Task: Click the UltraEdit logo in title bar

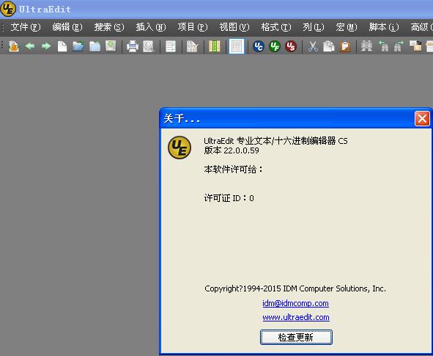Action: pos(8,9)
